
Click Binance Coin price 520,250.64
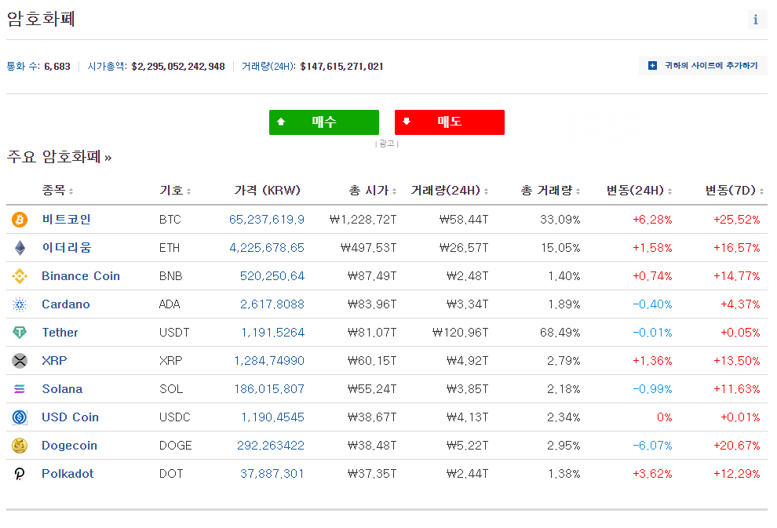[x=272, y=276]
